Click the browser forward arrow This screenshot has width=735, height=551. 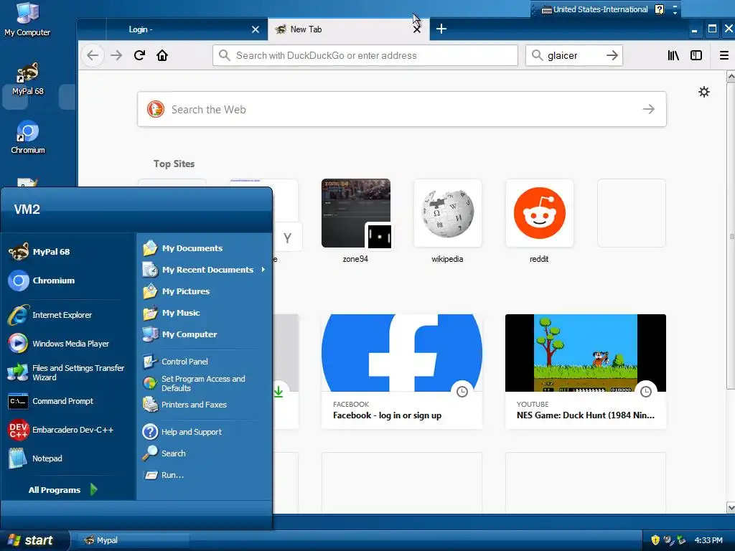116,55
